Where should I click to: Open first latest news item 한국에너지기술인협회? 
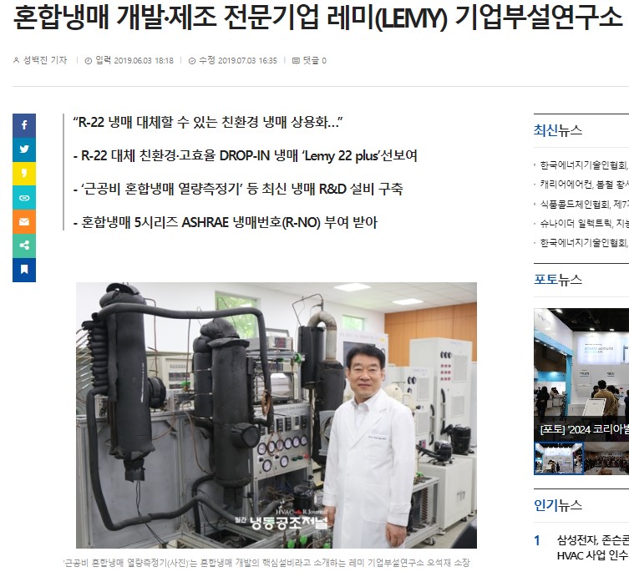584,165
